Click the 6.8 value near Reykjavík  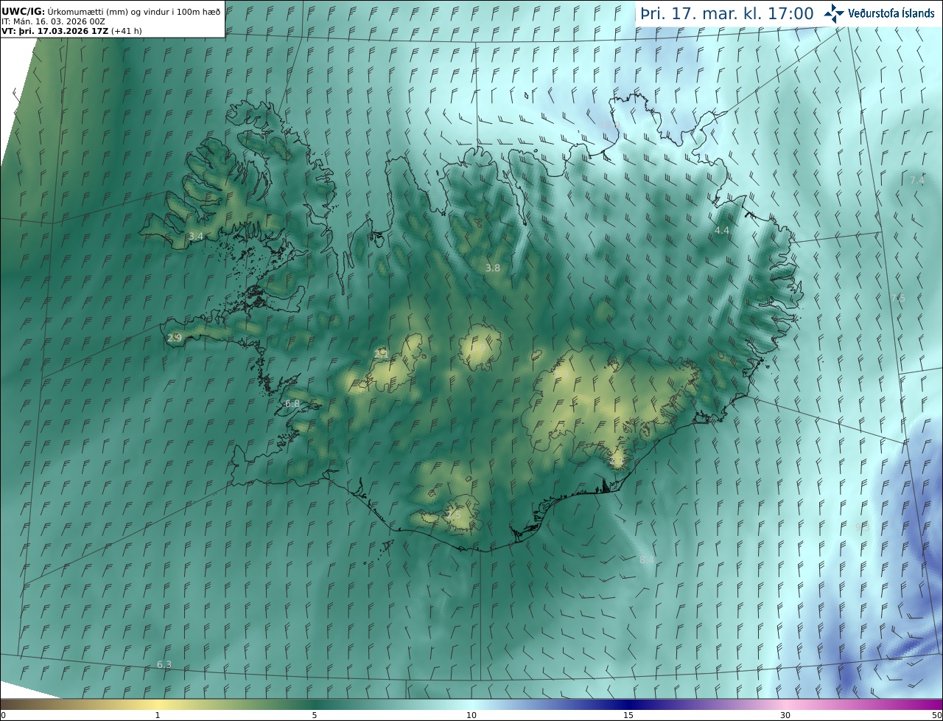(292, 404)
